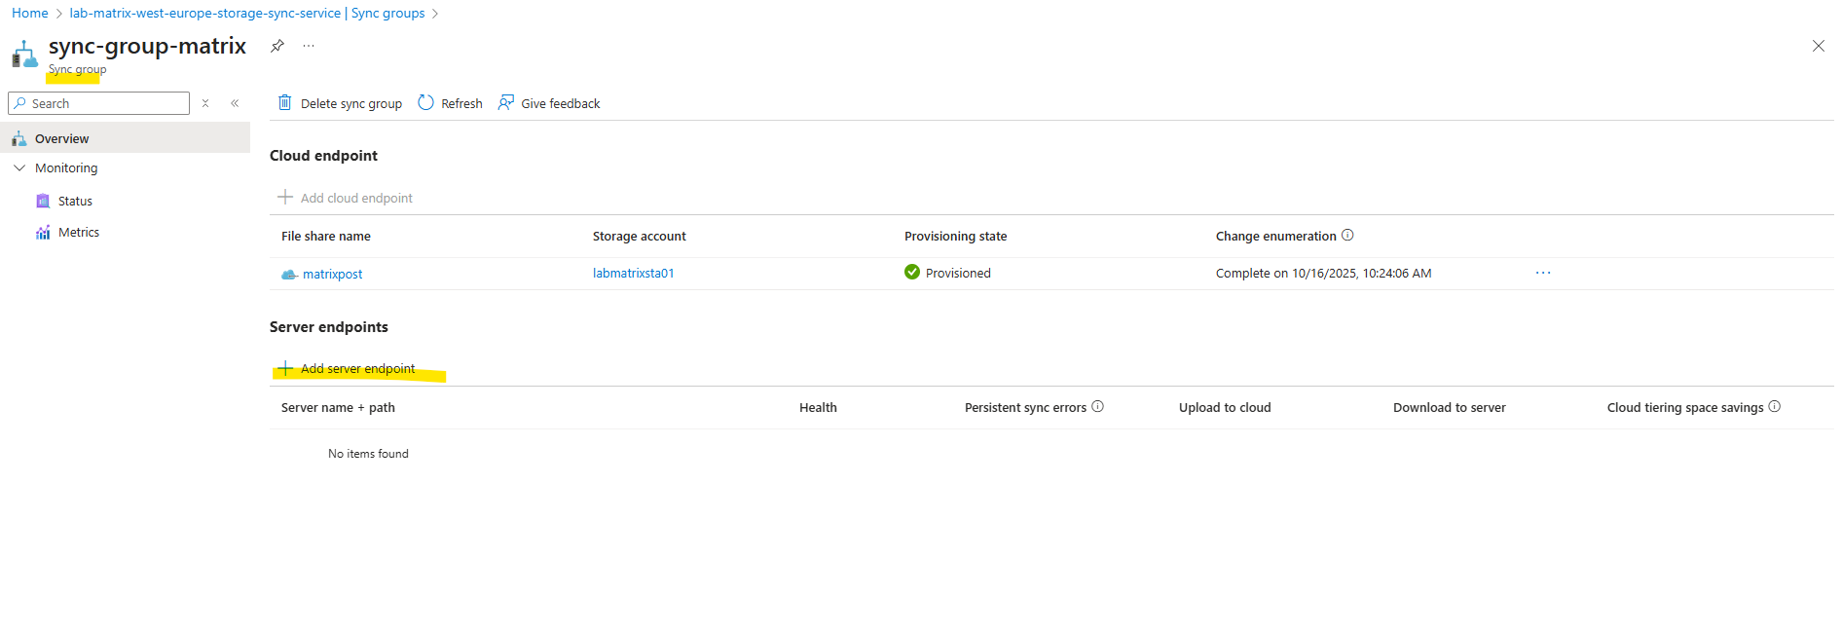This screenshot has height=632, width=1842.
Task: Clear the sidebar search with X icon
Action: click(x=205, y=103)
